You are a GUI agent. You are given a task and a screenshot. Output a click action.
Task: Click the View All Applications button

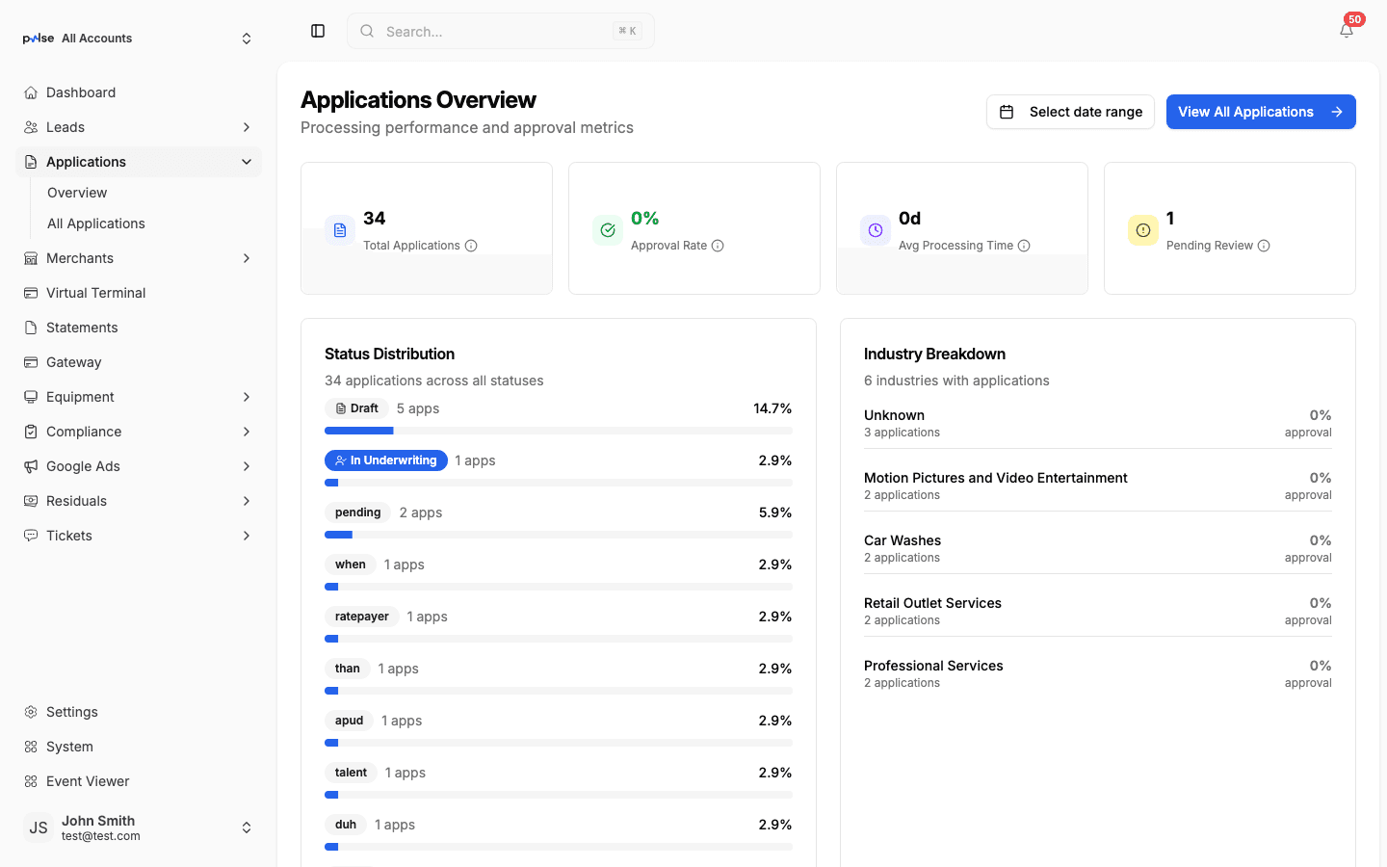(x=1261, y=112)
